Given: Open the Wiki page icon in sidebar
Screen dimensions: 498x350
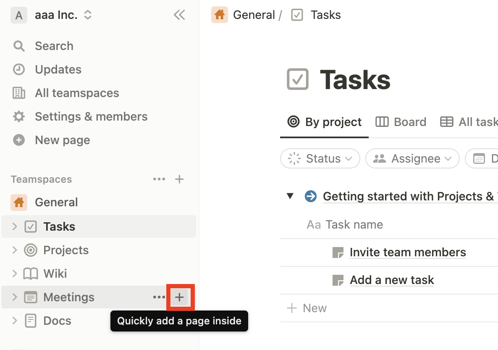Looking at the screenshot, I should pyautogui.click(x=30, y=274).
